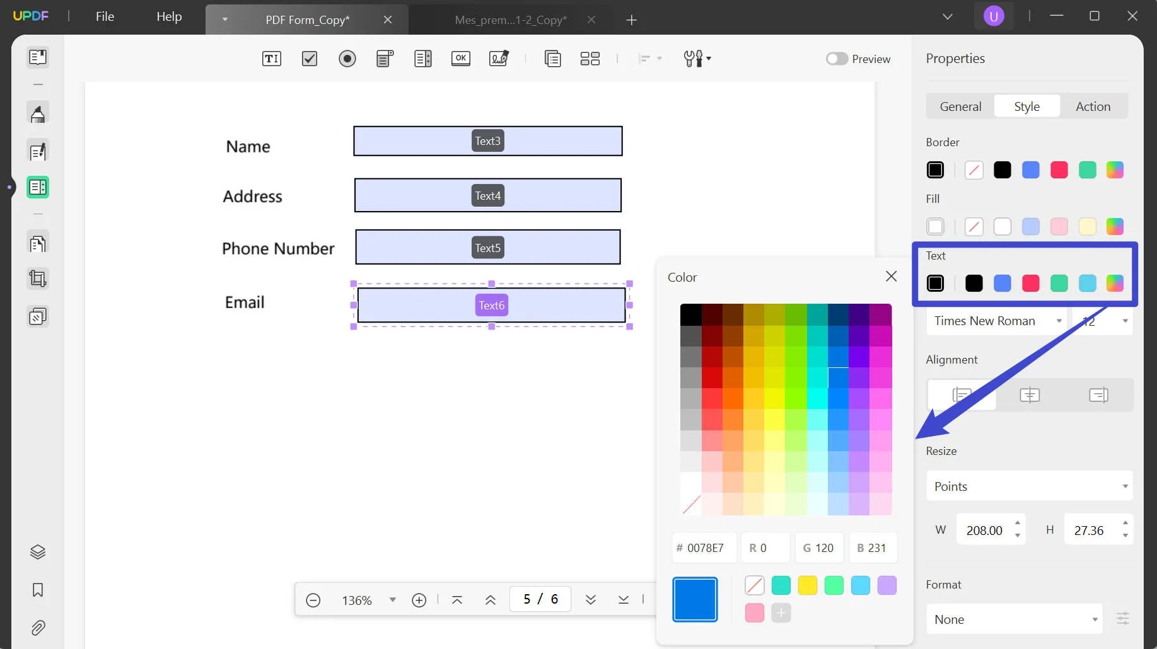Select the List Box form tool
This screenshot has width=1157, height=649.
[x=423, y=59]
